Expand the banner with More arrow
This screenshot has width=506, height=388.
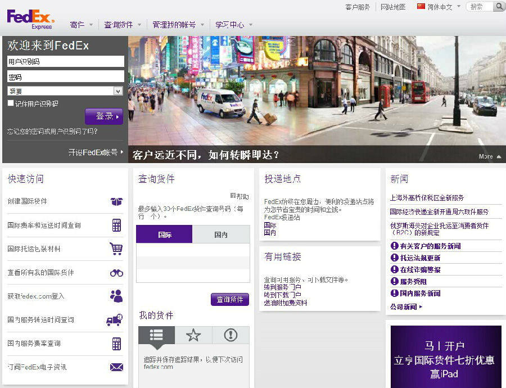tap(490, 156)
